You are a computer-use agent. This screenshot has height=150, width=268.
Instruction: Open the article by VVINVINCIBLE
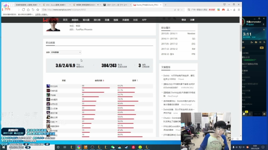coord(179,86)
